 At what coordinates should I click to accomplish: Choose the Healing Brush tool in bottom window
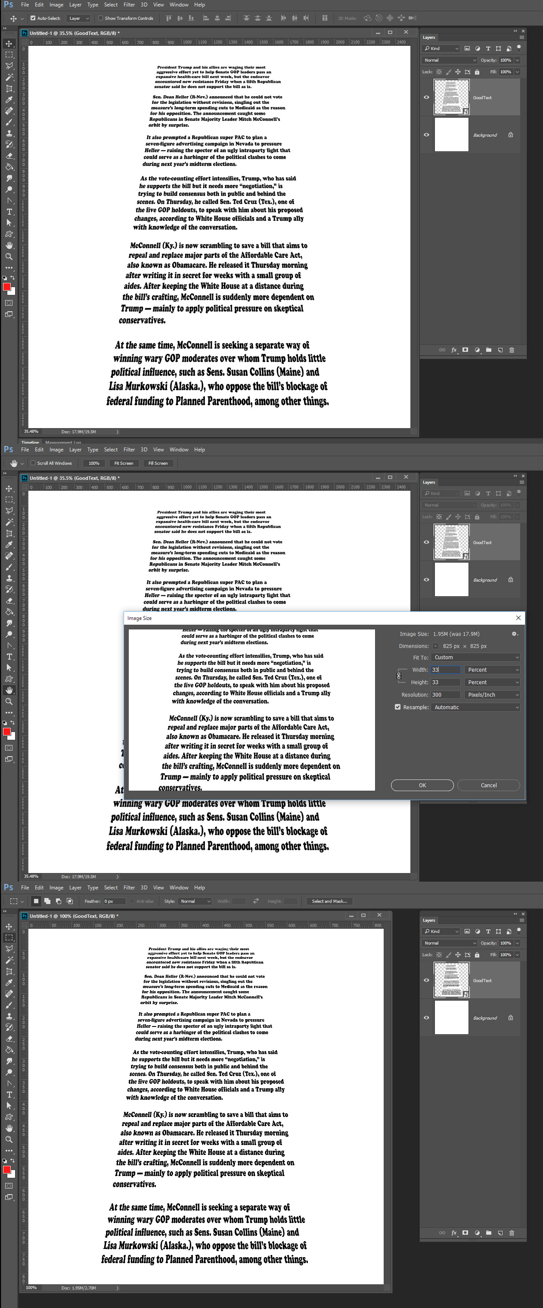(9, 993)
